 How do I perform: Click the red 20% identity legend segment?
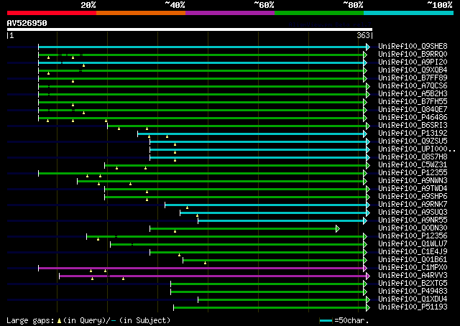[x=52, y=13]
